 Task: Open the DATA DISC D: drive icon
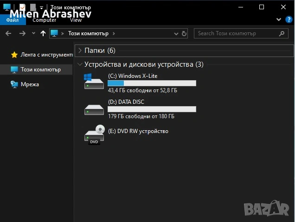[94, 108]
